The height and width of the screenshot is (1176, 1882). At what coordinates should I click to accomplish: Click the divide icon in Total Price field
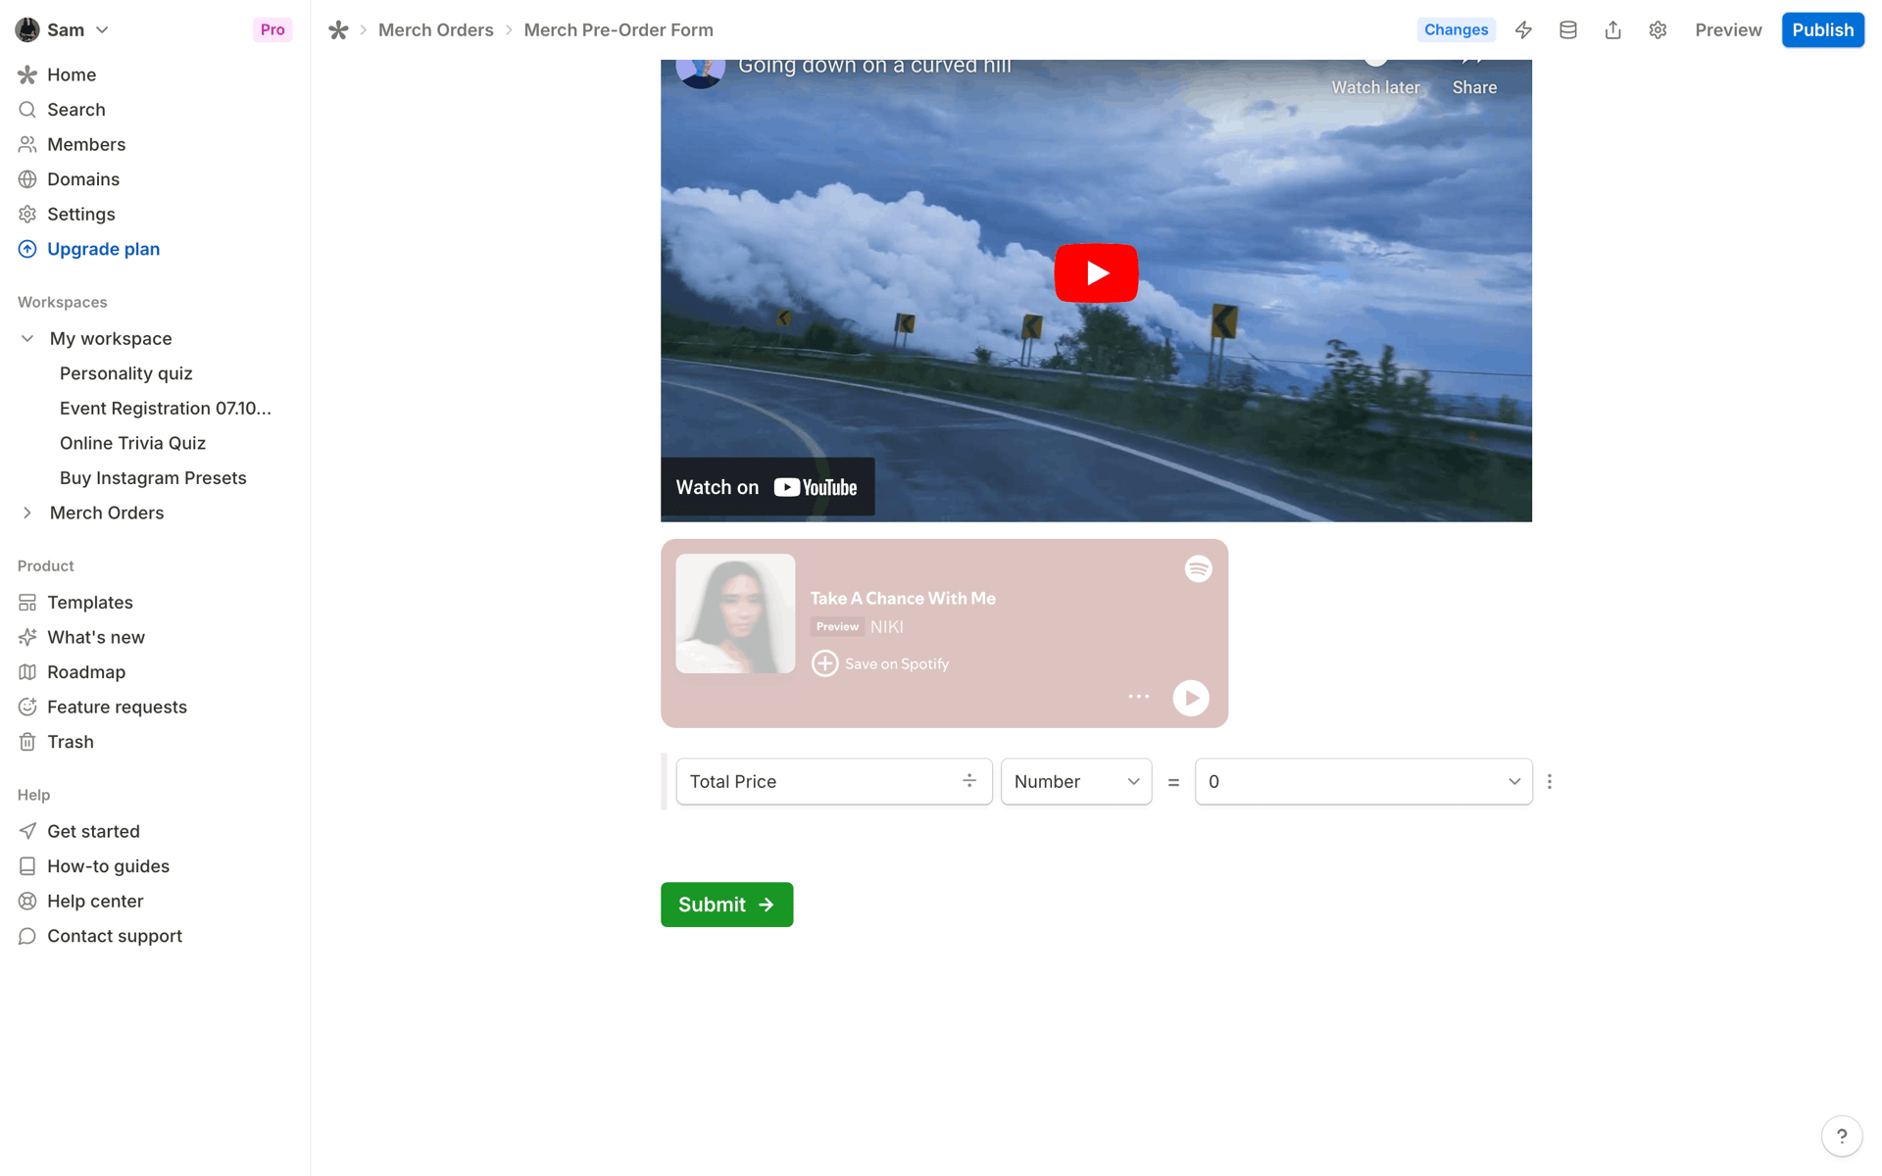[969, 781]
